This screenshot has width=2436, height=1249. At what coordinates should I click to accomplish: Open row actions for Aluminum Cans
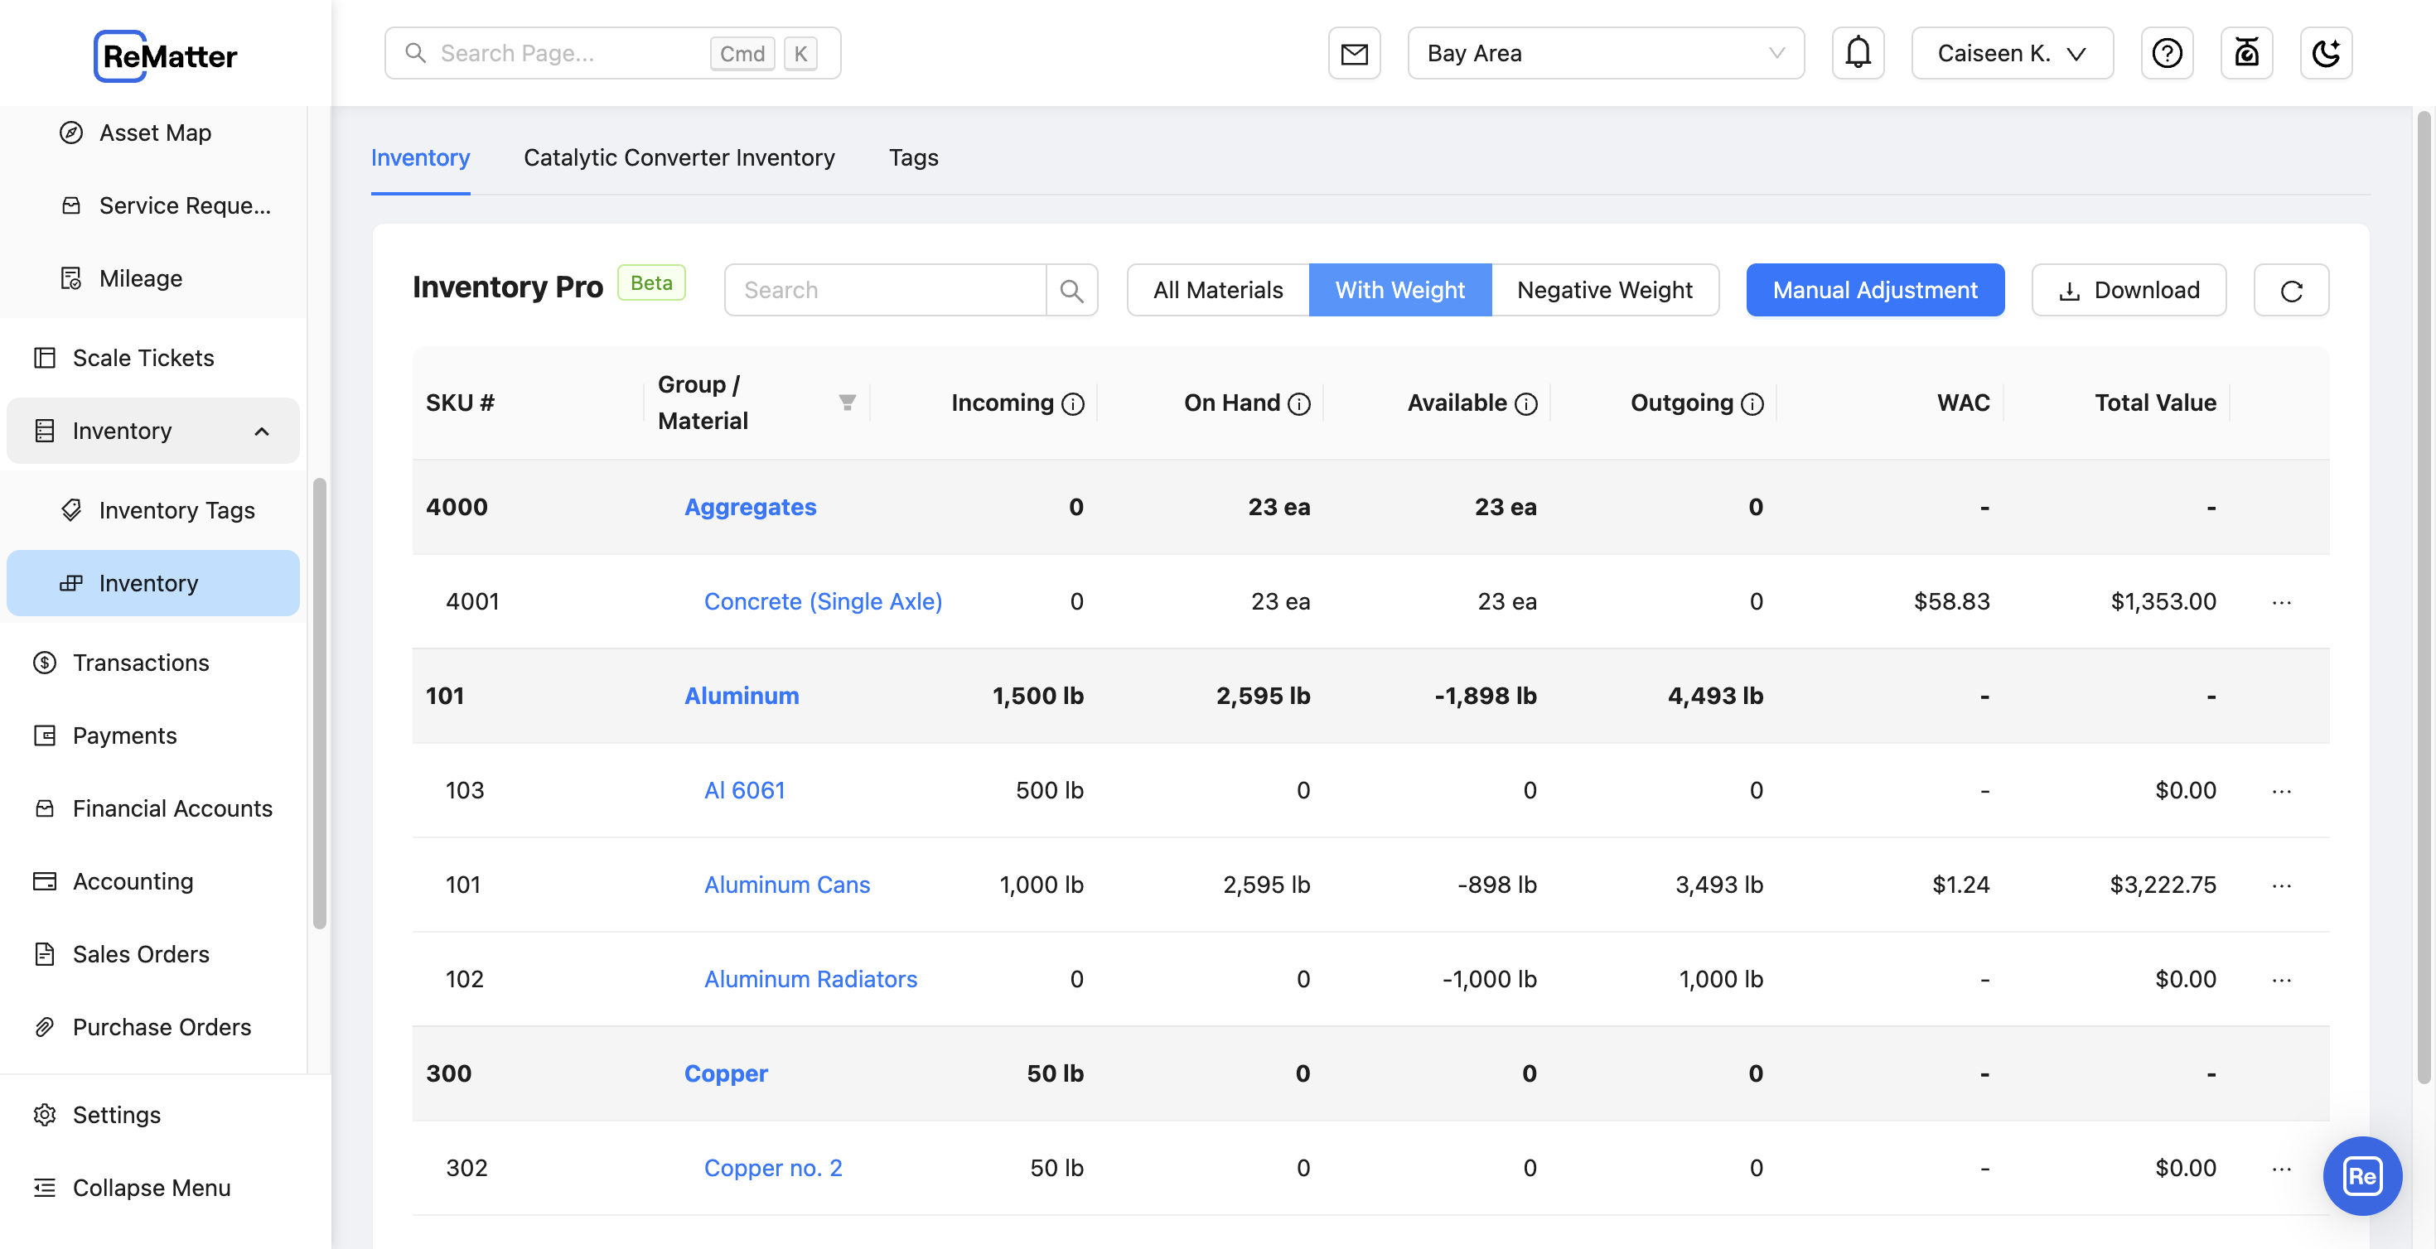click(2281, 886)
